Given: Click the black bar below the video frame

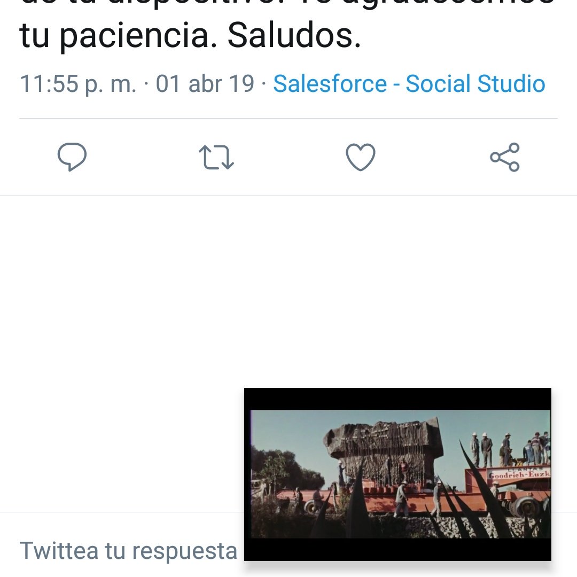Looking at the screenshot, I should [x=398, y=550].
